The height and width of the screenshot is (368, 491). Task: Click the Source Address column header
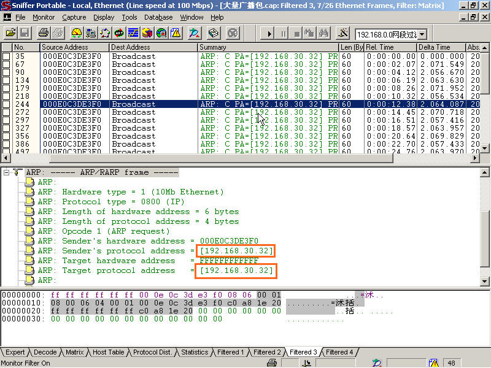[74, 47]
